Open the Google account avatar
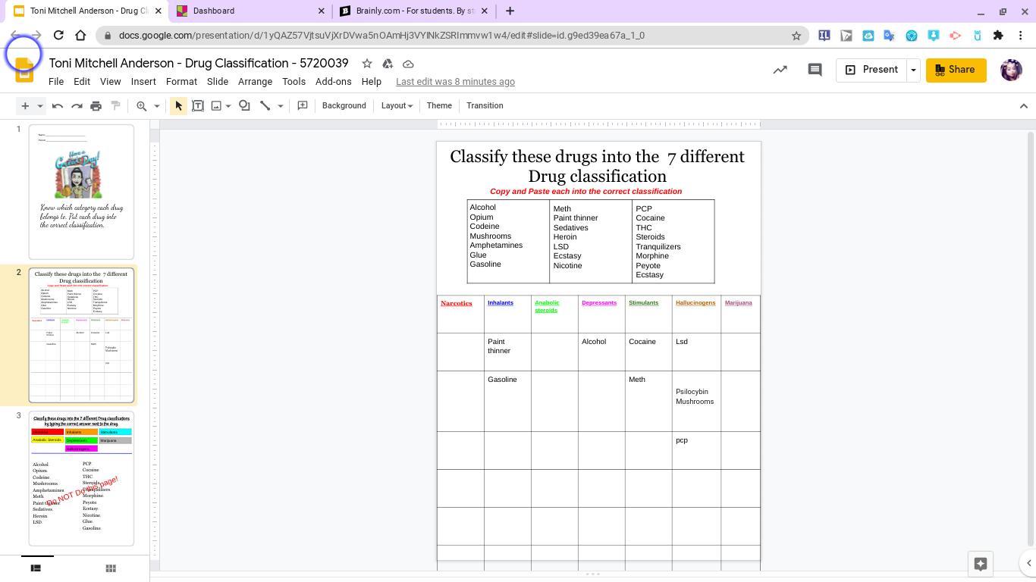 point(1011,70)
